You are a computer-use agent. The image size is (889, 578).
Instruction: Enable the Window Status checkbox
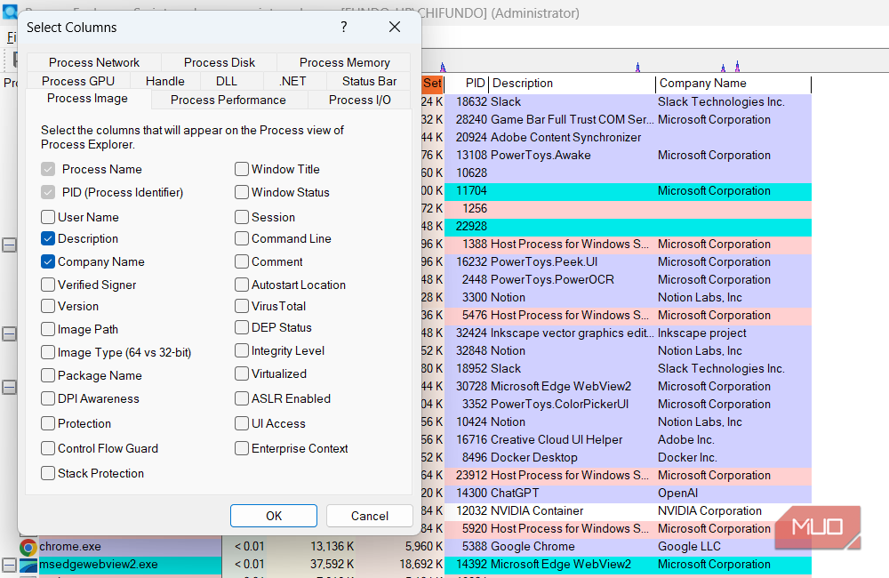coord(242,192)
